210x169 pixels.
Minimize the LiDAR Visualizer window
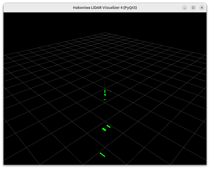(185, 8)
